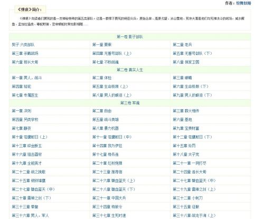The width and height of the screenshot is (264, 219).
Task: Open 第二十四章 连长大哥 chapter
Action: 190,172
